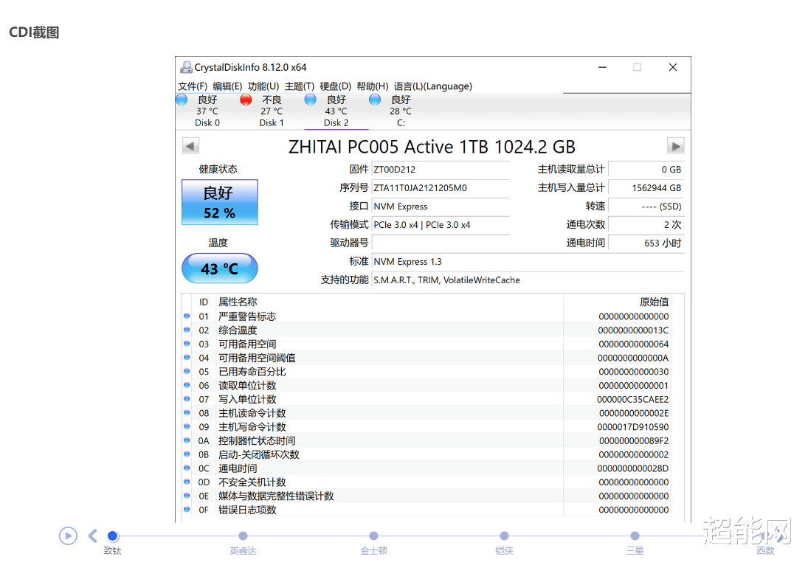Click the supported features field S.M.A.R.T., TRIM
Screen dimensions: 808x565
point(528,280)
